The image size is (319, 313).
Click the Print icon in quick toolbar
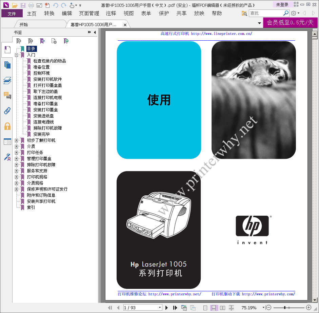coord(31,5)
